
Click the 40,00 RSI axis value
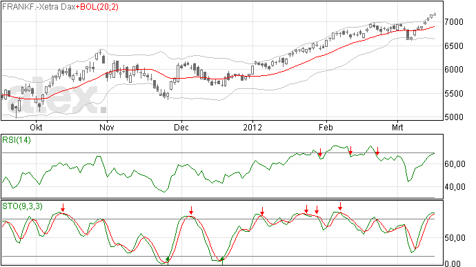point(455,187)
